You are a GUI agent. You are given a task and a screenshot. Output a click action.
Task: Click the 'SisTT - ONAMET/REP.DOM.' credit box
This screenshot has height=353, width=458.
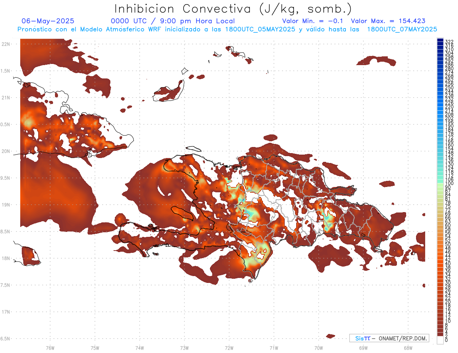click(389, 338)
